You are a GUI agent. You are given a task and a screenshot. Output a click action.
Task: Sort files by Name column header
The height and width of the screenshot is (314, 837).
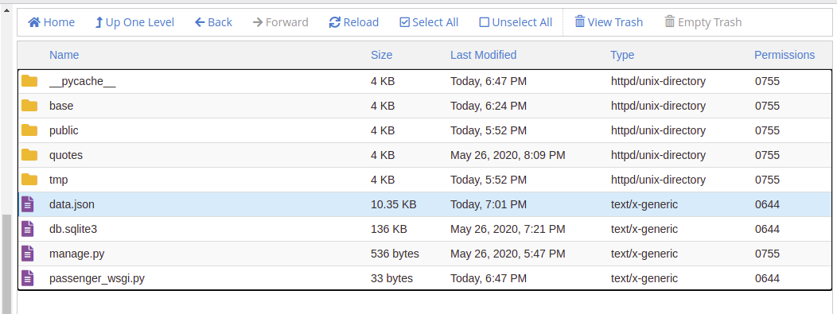coord(64,55)
